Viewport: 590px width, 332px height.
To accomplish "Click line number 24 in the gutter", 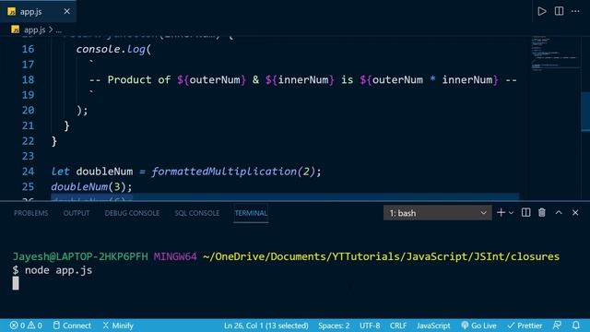I will click(x=28, y=172).
